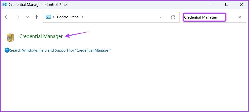
Task: Click the Forward navigation arrow
Action: (17, 17)
